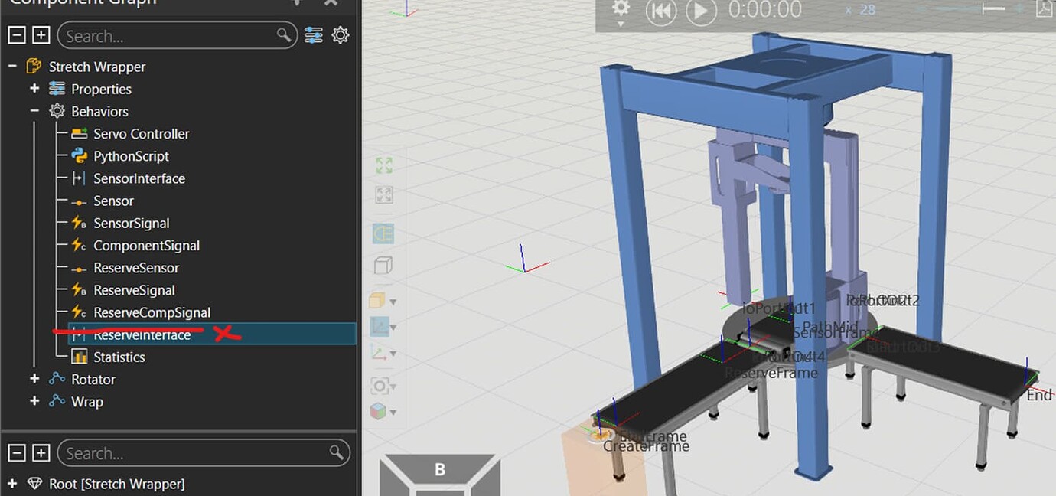Click the color cube icon in viewport toolbar
This screenshot has width=1056, height=496.
[379, 411]
